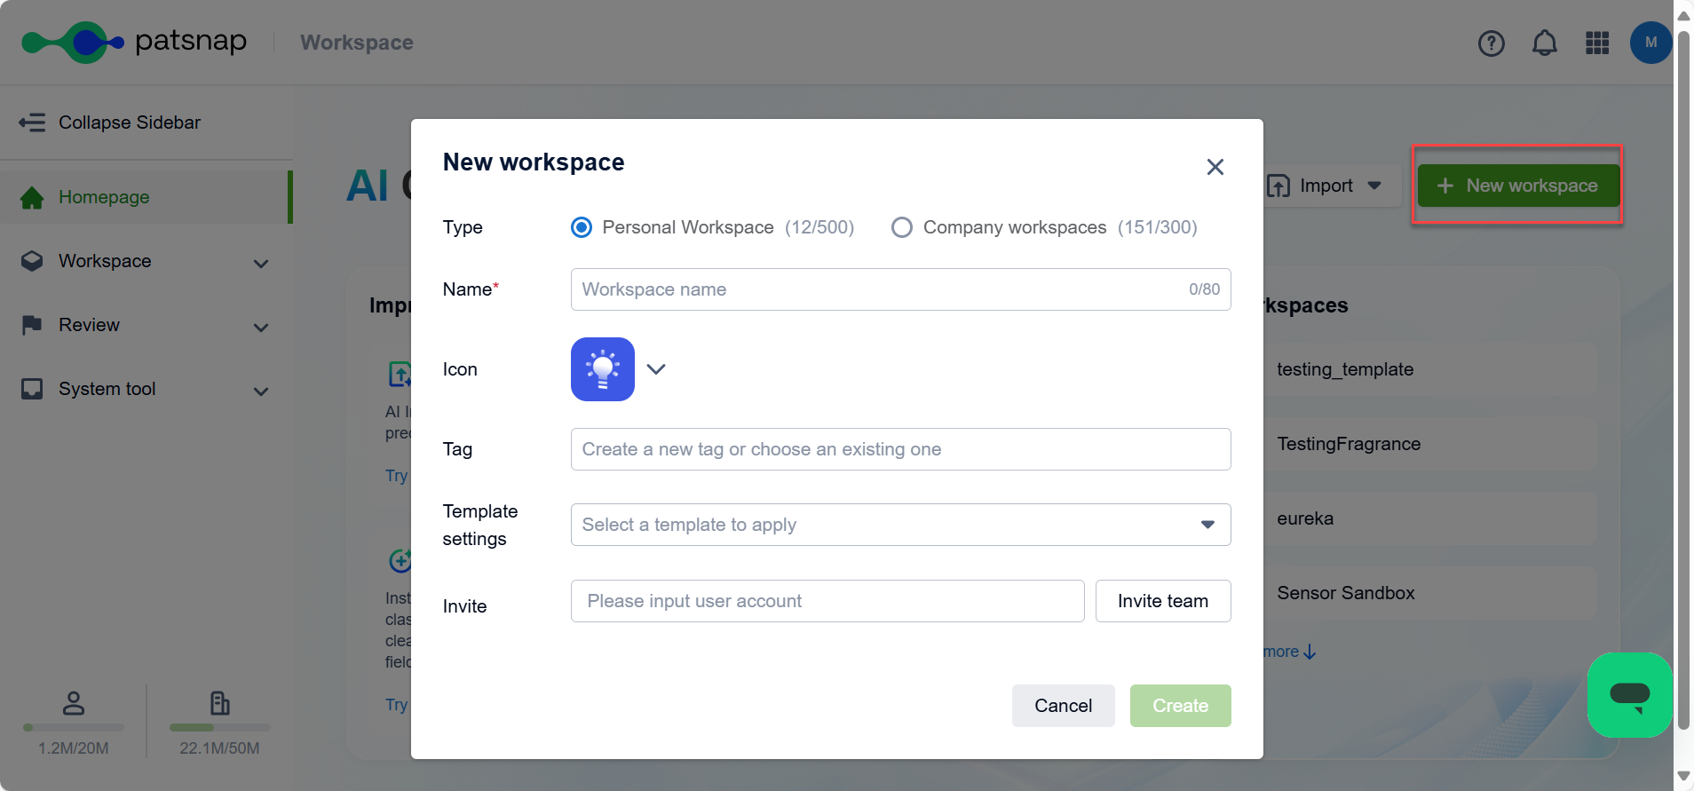Viewport: 1694px width, 791px height.
Task: Open the notifications bell
Action: 1544,43
